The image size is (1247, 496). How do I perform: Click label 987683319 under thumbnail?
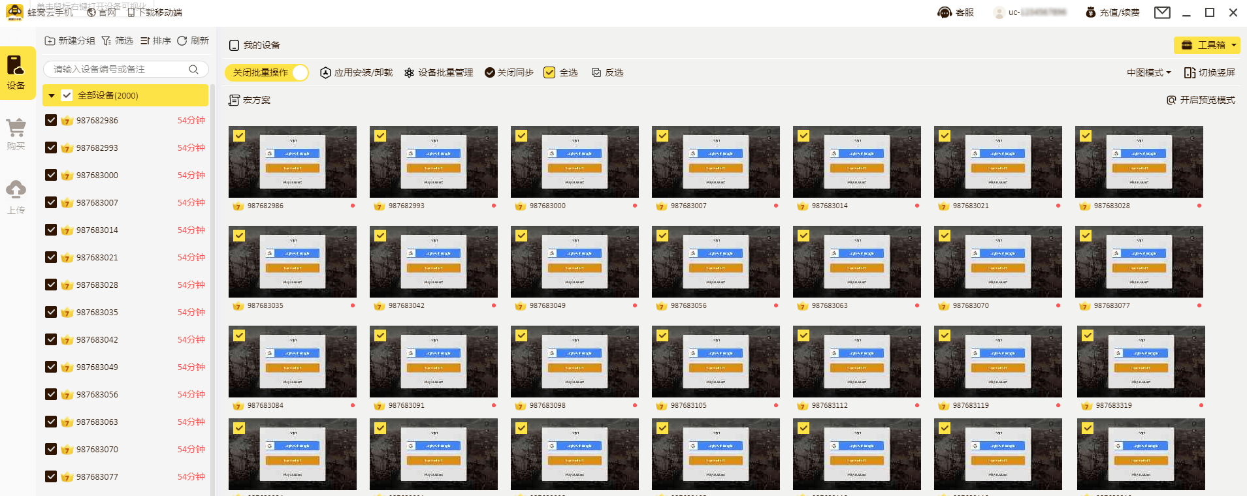click(x=1114, y=405)
